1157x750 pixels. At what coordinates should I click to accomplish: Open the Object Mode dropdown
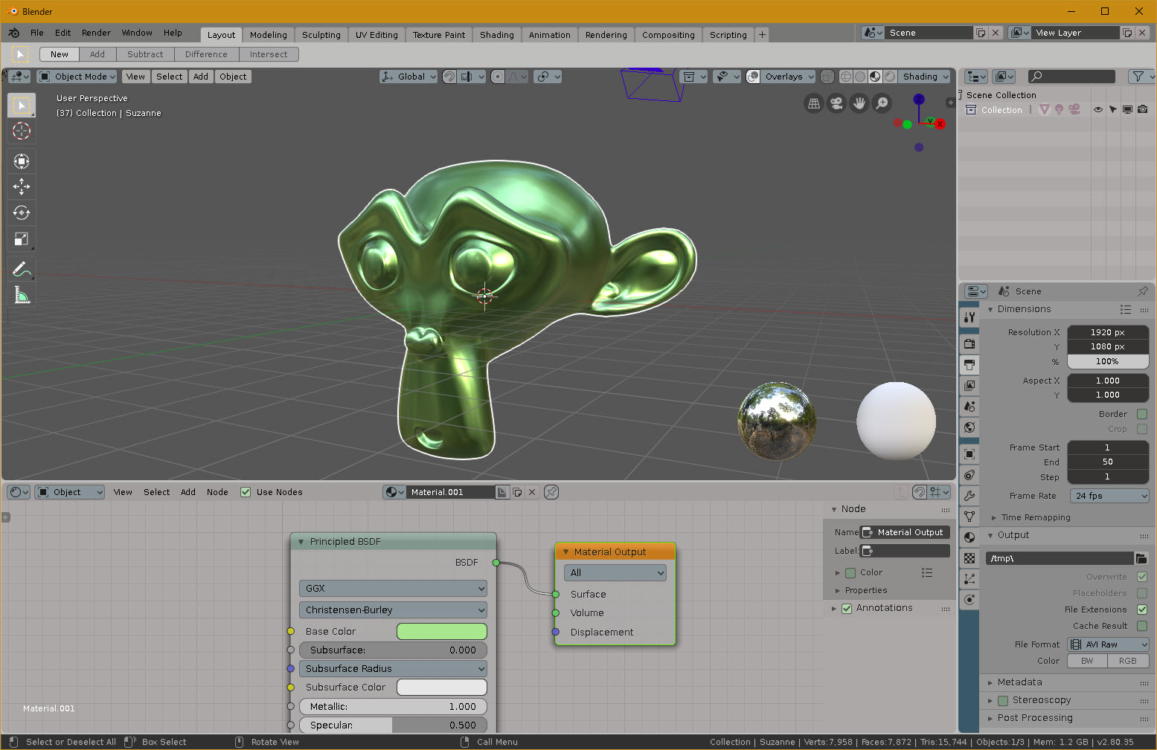click(77, 77)
